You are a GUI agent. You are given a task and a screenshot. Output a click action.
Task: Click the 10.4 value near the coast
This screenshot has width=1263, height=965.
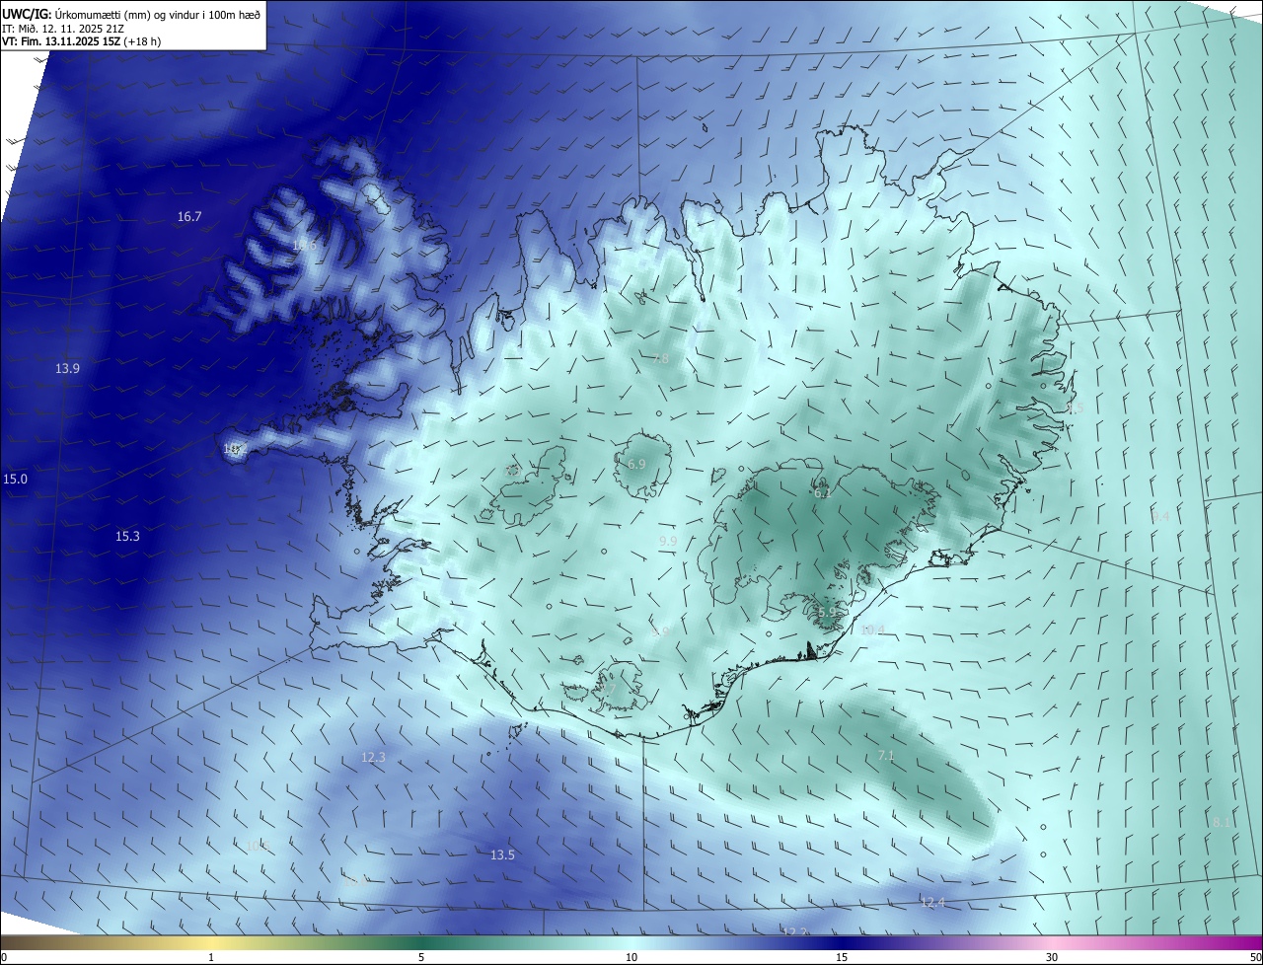(x=872, y=630)
